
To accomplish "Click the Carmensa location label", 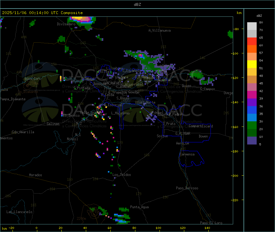I will pyautogui.click(x=187, y=154).
